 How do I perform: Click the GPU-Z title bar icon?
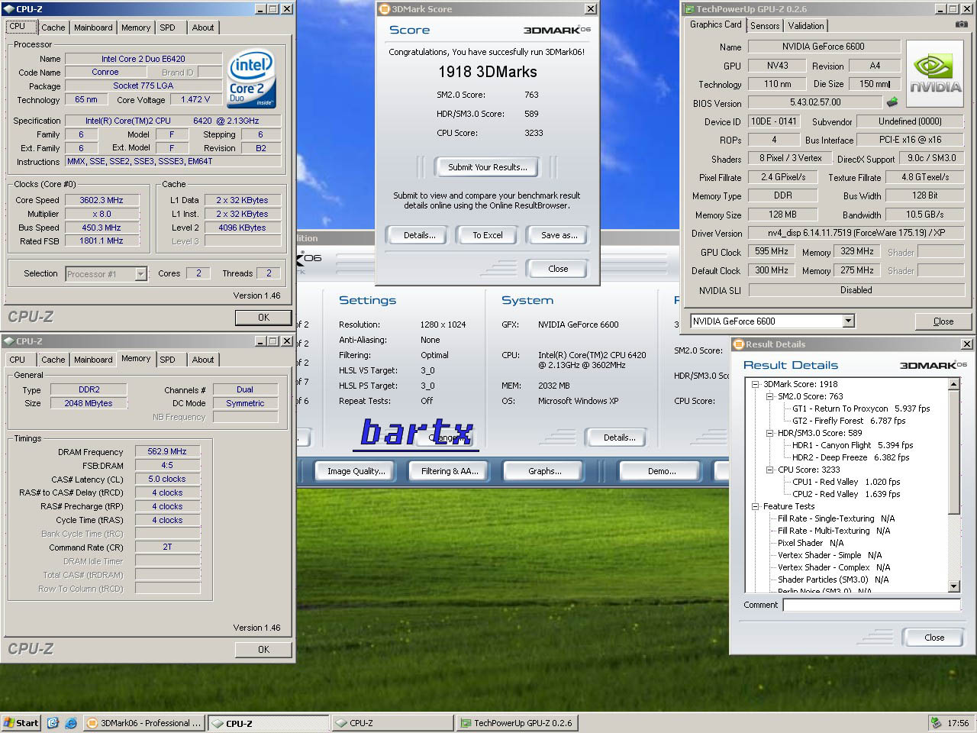(689, 9)
